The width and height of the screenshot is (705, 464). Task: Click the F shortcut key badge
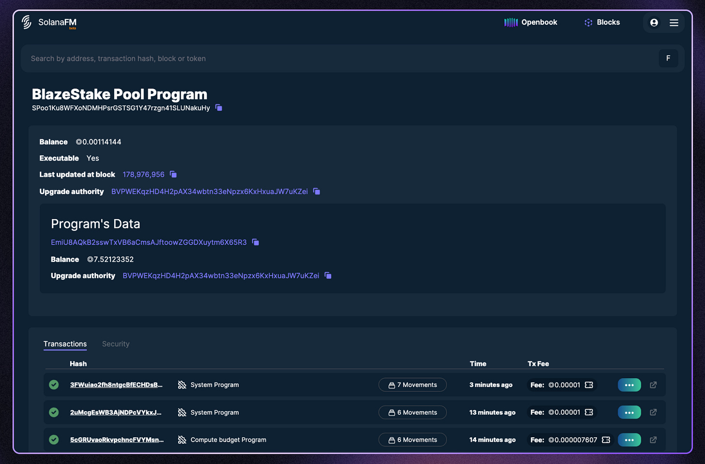tap(668, 58)
